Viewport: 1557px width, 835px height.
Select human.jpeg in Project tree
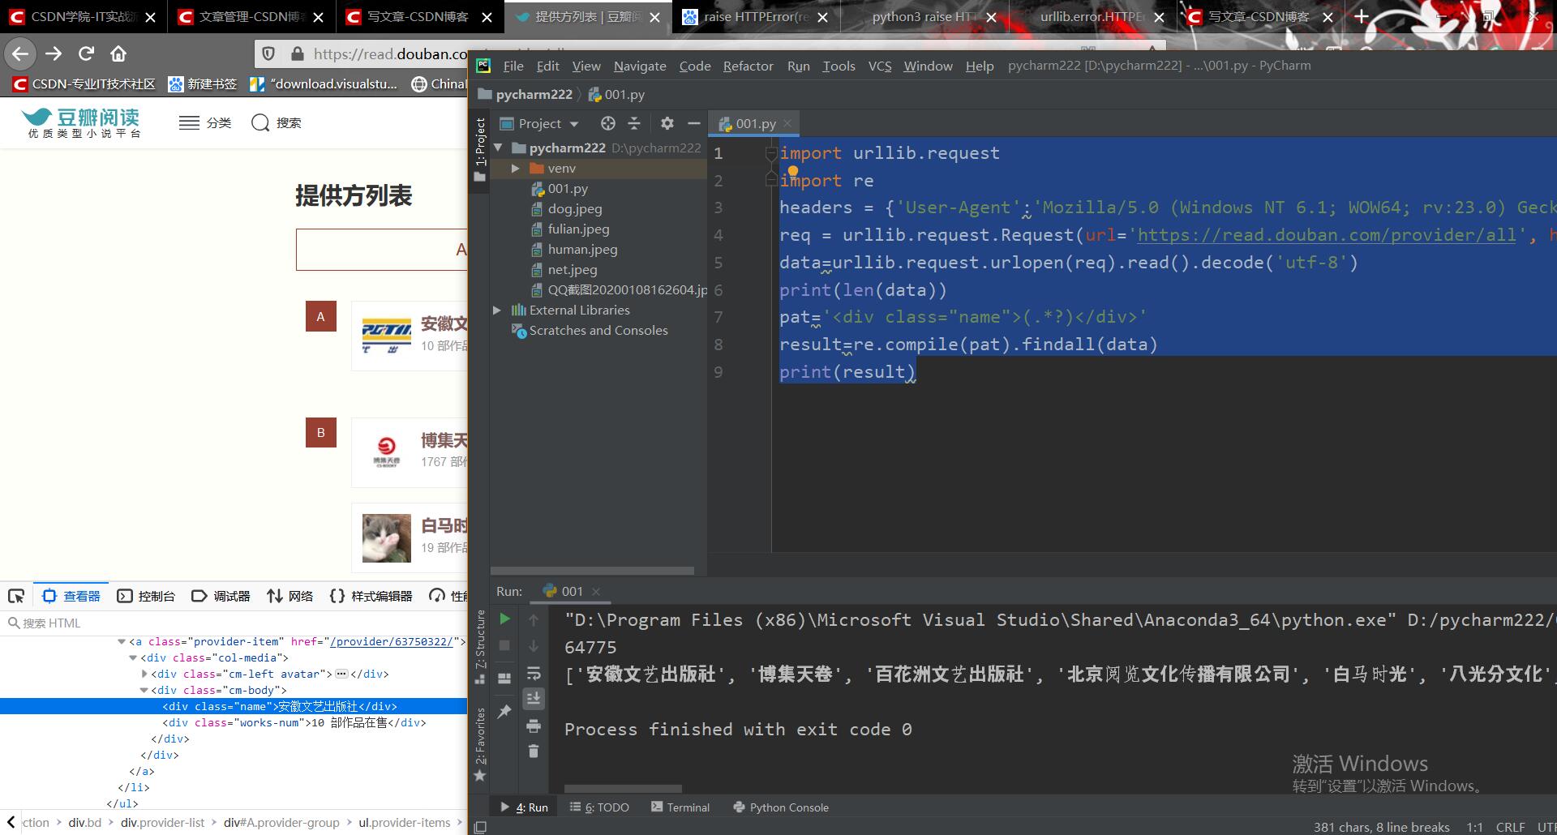click(x=582, y=250)
